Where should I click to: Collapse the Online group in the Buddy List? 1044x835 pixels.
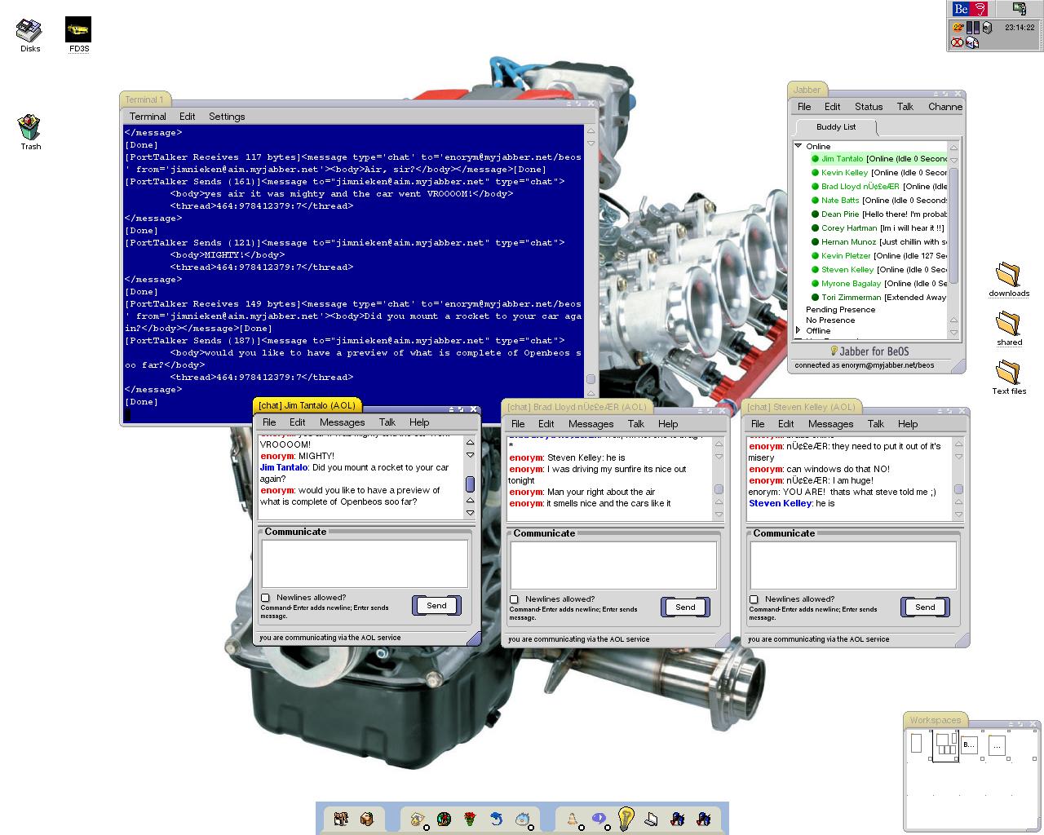point(798,146)
